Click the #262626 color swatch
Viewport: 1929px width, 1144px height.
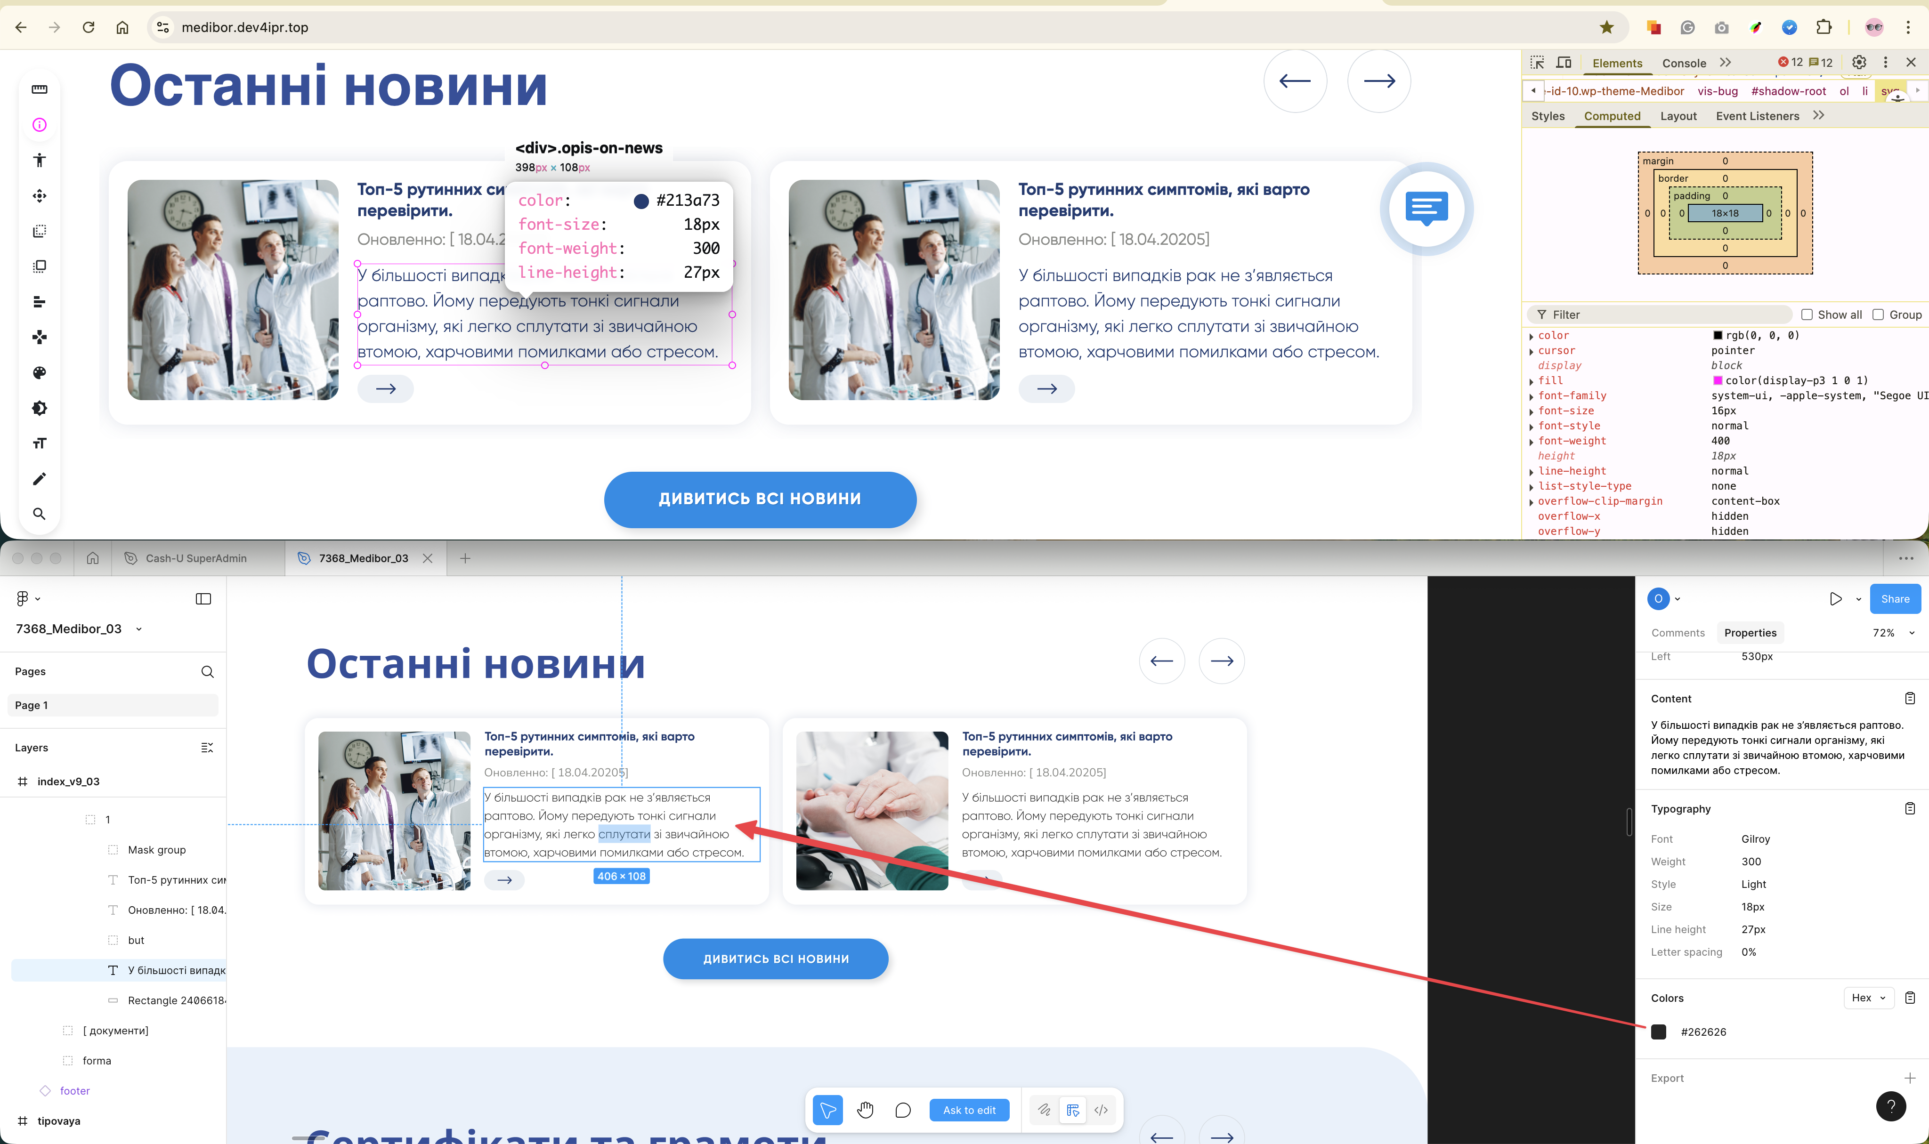1658,1032
